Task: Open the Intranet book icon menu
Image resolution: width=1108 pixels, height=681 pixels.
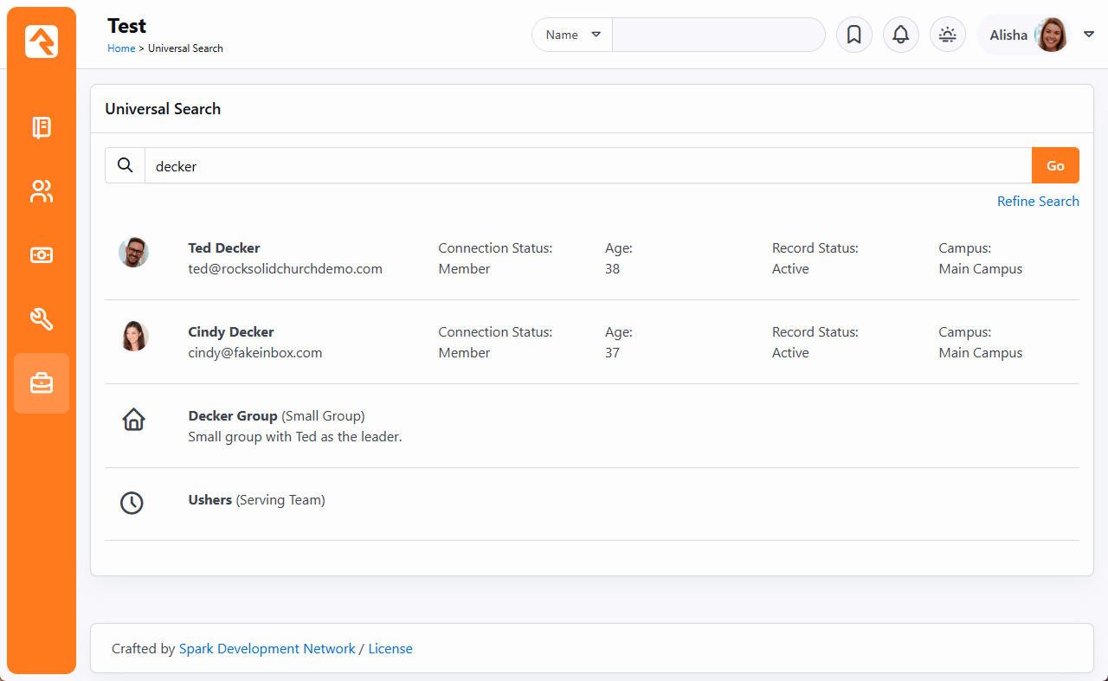Action: [42, 128]
